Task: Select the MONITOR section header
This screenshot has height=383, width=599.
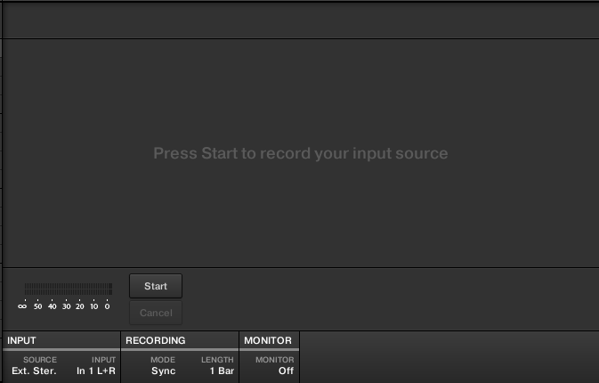Action: tap(268, 340)
